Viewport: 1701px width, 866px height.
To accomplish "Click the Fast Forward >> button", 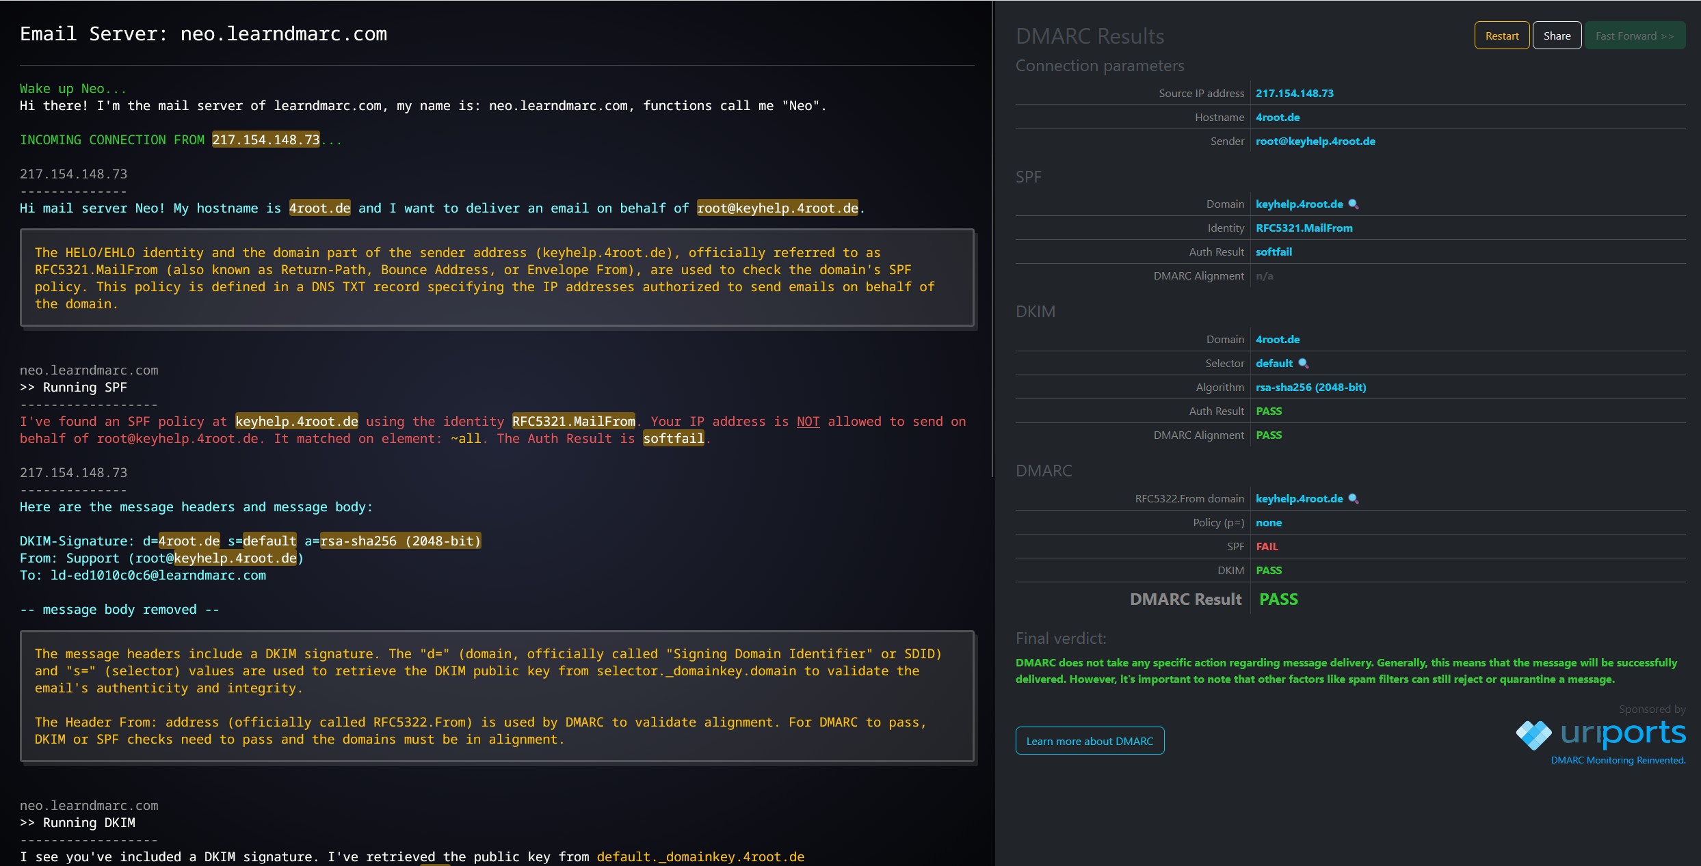I will [x=1634, y=36].
